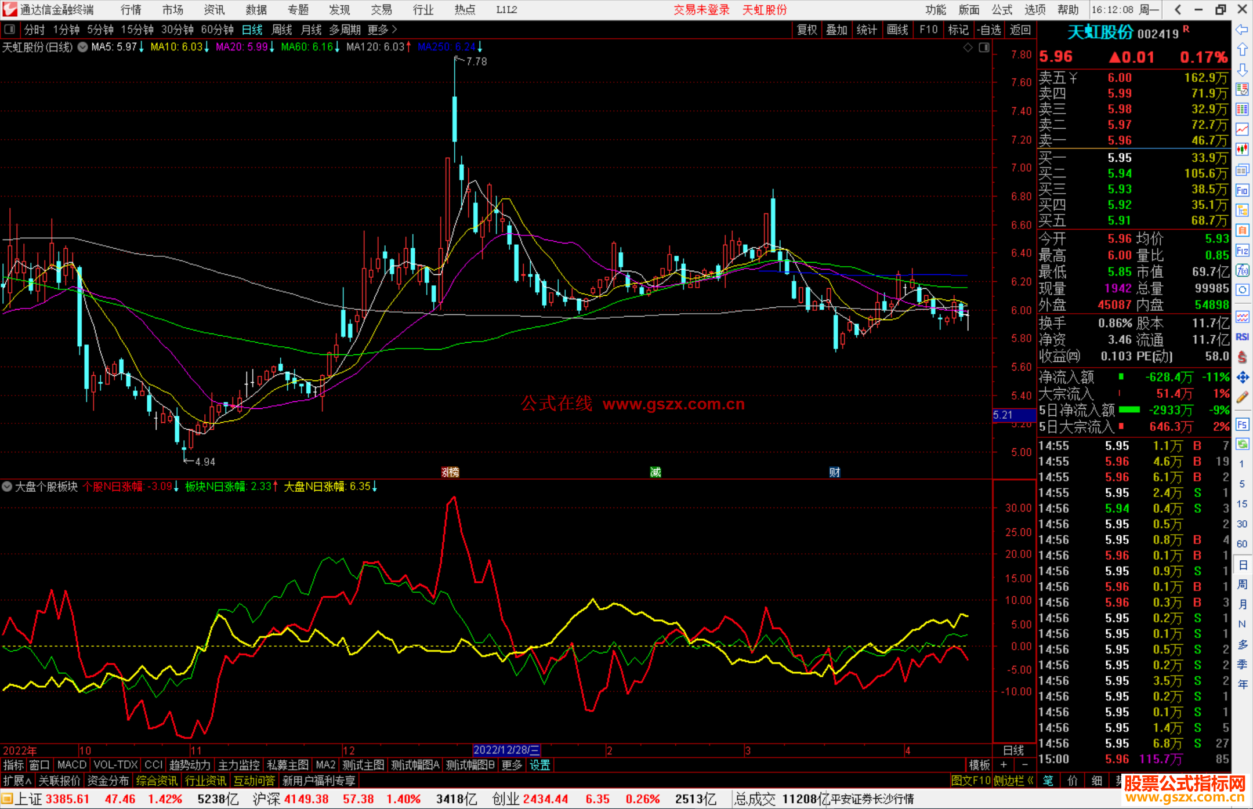Toggle the MA indicator circle beside 天虹股份(日线)
The image size is (1253, 809).
[x=82, y=47]
